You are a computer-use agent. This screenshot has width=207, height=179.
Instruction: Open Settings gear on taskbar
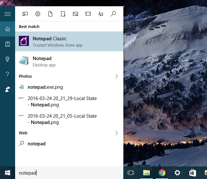(x=177, y=173)
